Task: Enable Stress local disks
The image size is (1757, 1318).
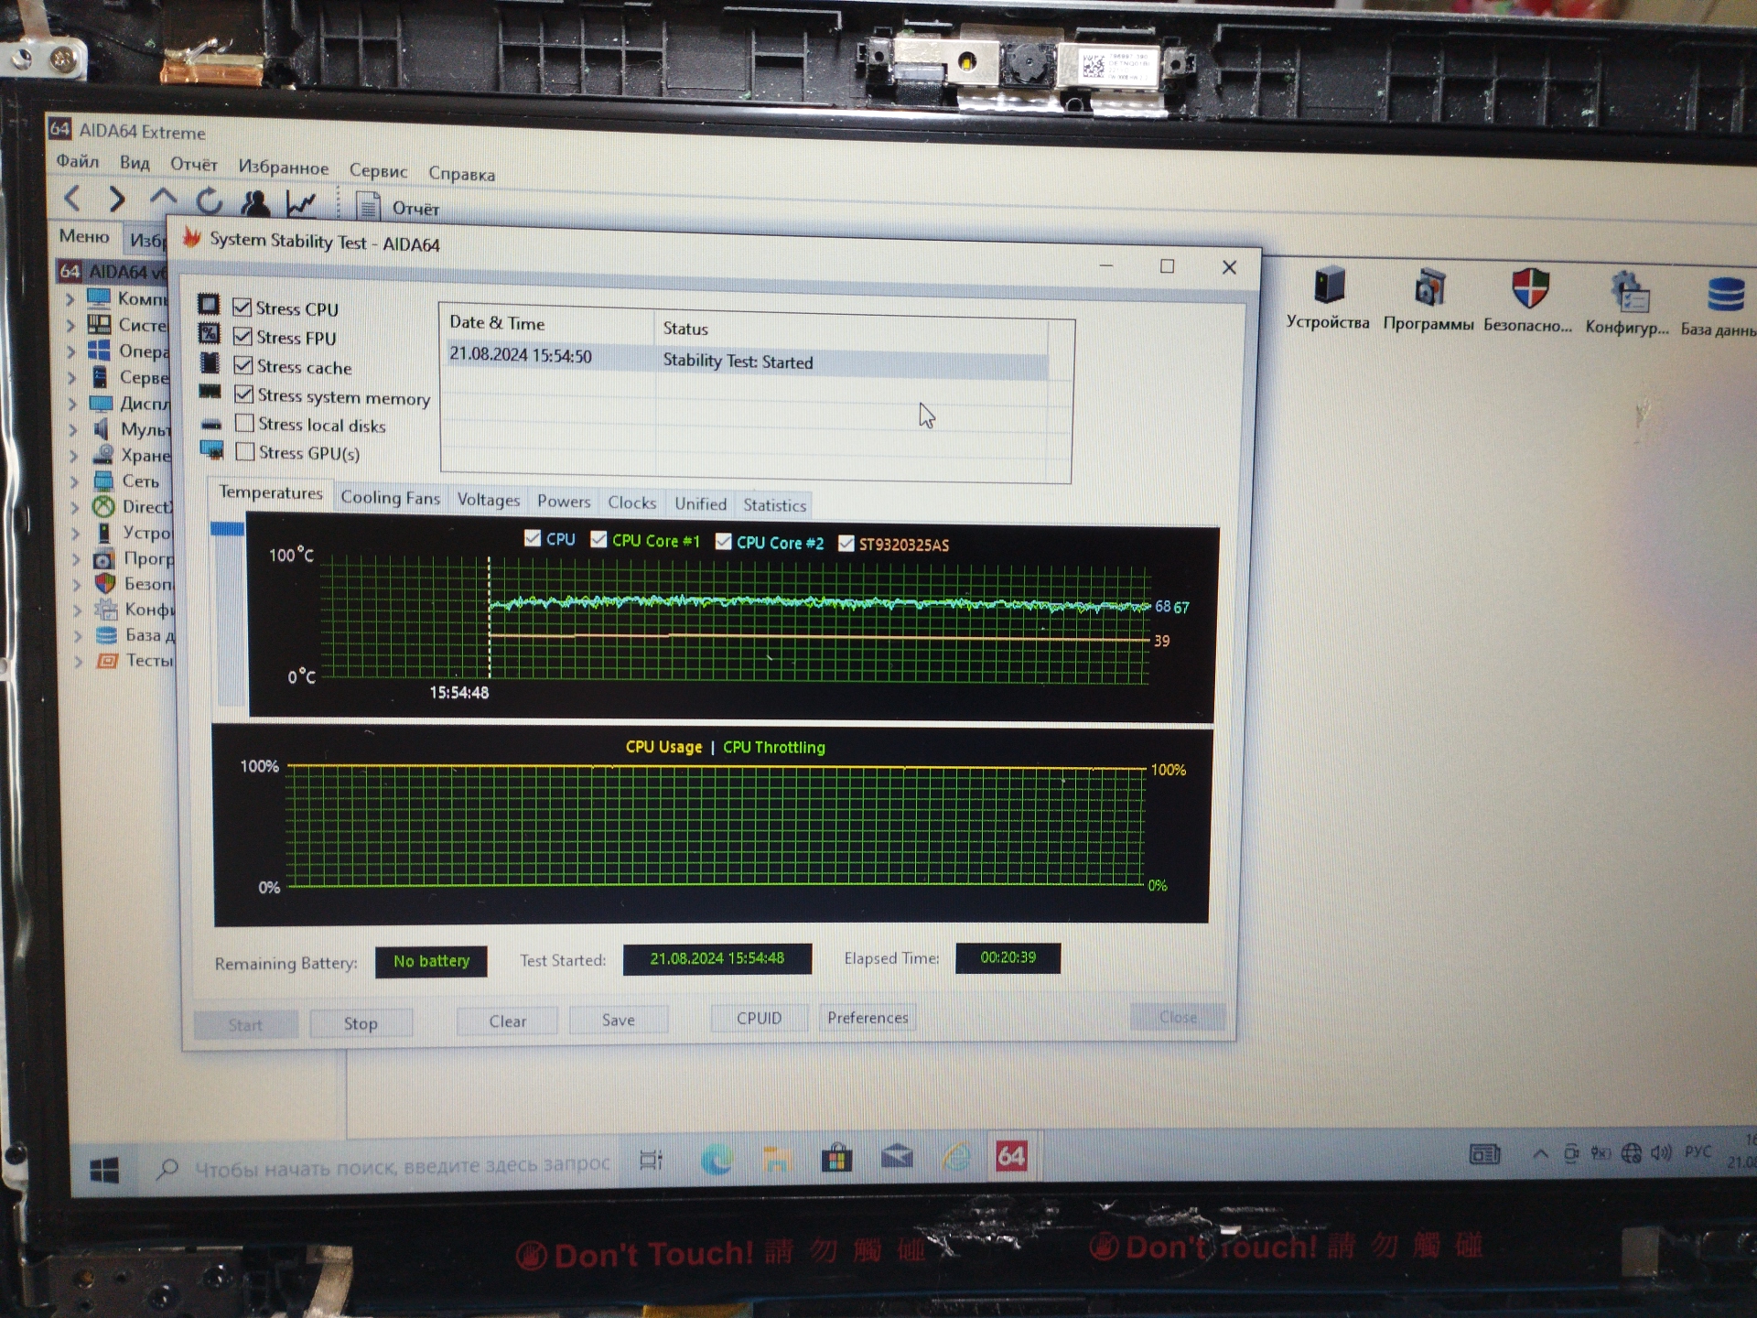Action: point(244,423)
